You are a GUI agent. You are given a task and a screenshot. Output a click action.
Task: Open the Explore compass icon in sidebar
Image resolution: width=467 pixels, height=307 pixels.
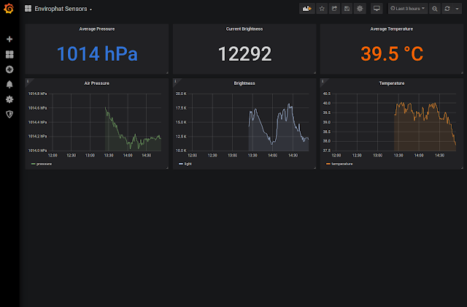point(9,69)
